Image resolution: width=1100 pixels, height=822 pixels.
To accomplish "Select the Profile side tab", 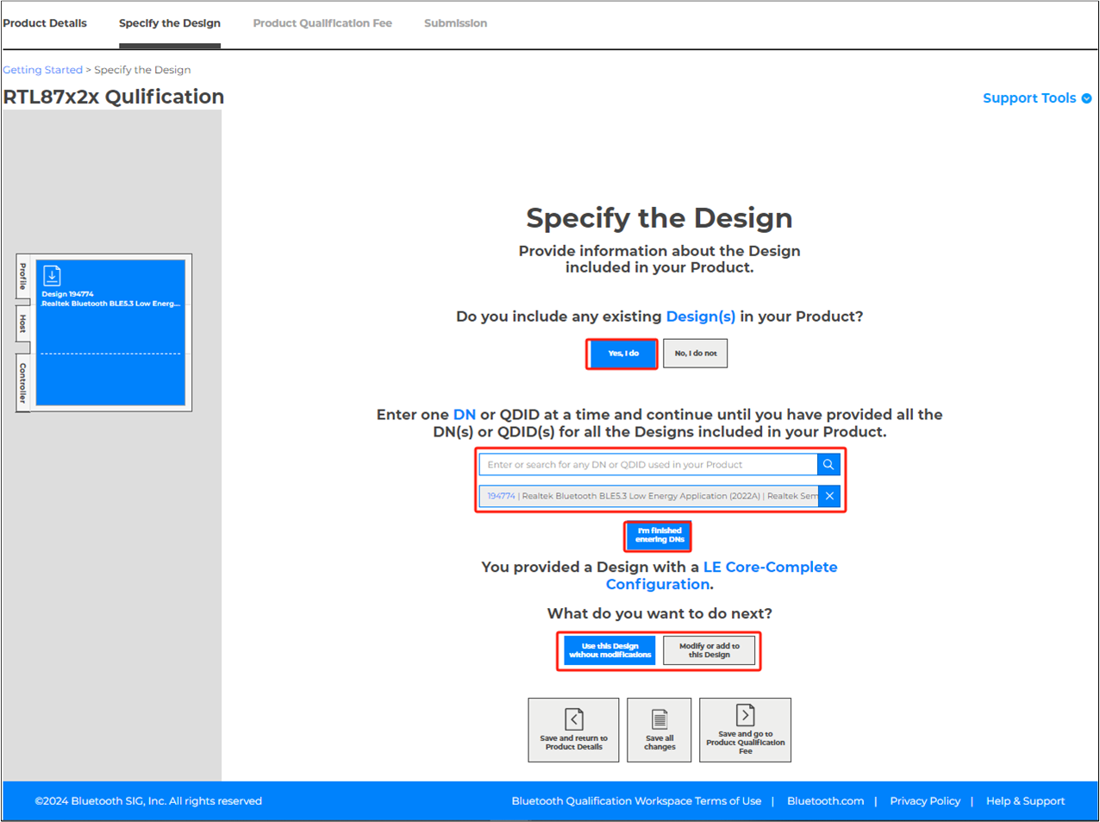I will click(x=23, y=277).
